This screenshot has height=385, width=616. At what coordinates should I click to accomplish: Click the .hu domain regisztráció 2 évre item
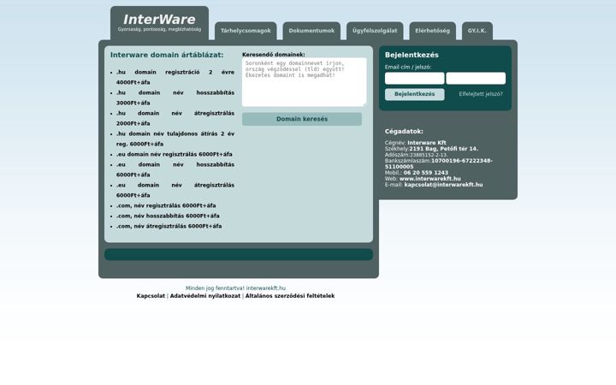175,77
